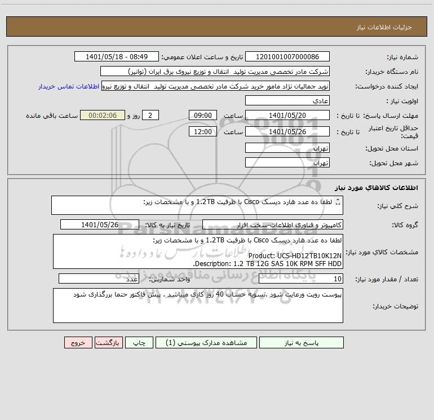Open اطلاعات تماس خریدار link
This screenshot has width=434, height=420.
[69, 86]
